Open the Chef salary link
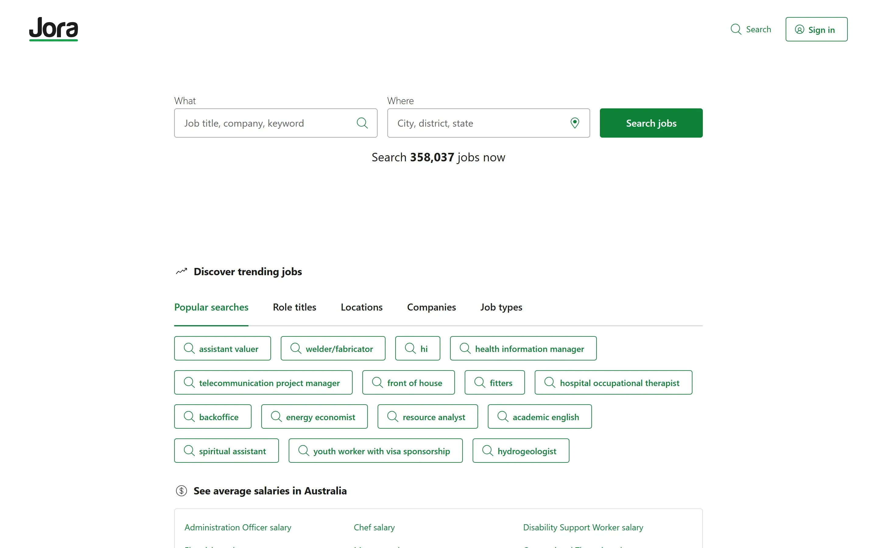The height and width of the screenshot is (548, 877). point(374,527)
